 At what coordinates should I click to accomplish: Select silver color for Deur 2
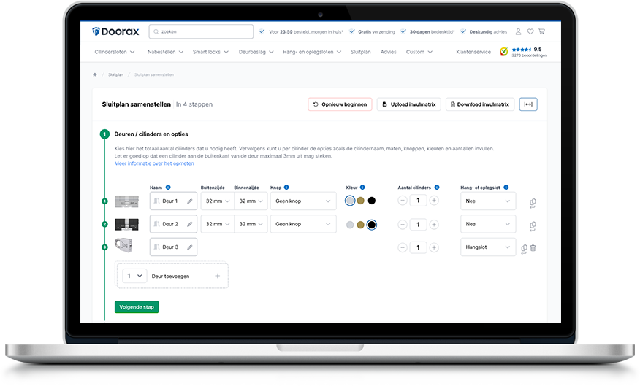(350, 225)
